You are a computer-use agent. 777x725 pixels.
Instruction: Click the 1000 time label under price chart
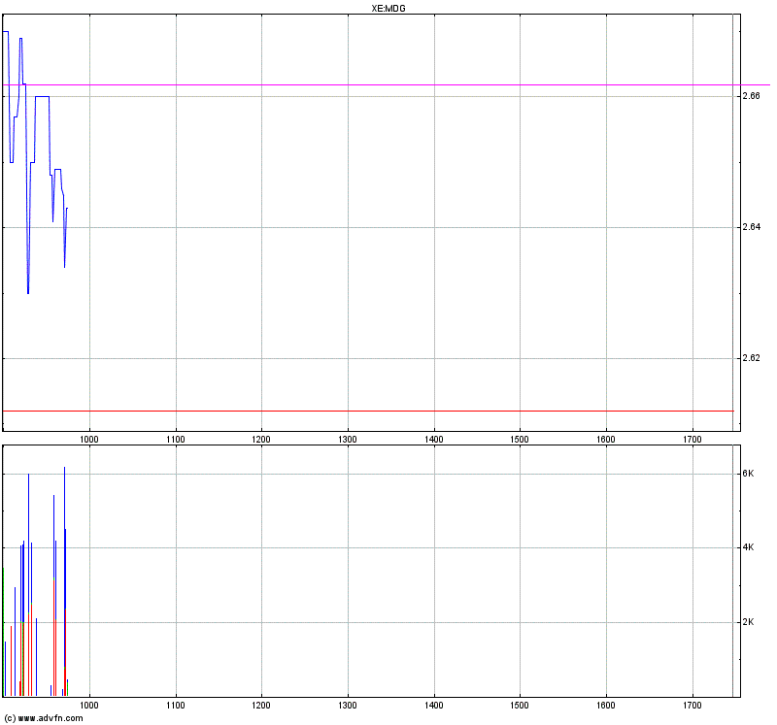[x=89, y=440]
